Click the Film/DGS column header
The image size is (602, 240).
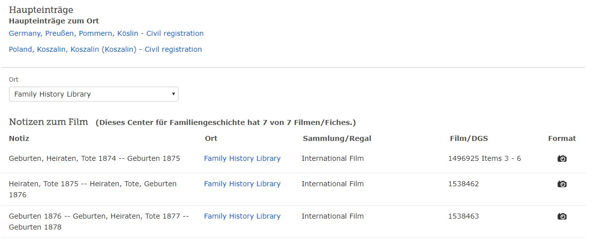[468, 138]
